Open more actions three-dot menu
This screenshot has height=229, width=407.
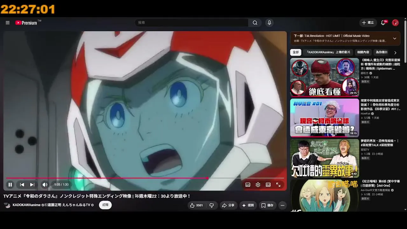(x=282, y=205)
